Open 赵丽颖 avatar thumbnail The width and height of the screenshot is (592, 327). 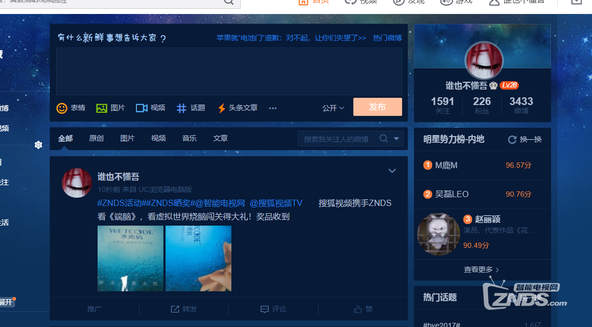point(438,234)
